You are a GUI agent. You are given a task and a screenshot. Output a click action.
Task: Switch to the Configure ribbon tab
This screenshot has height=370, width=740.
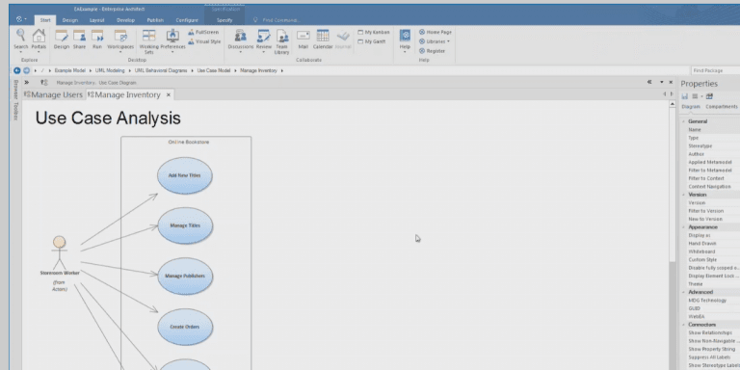point(187,20)
